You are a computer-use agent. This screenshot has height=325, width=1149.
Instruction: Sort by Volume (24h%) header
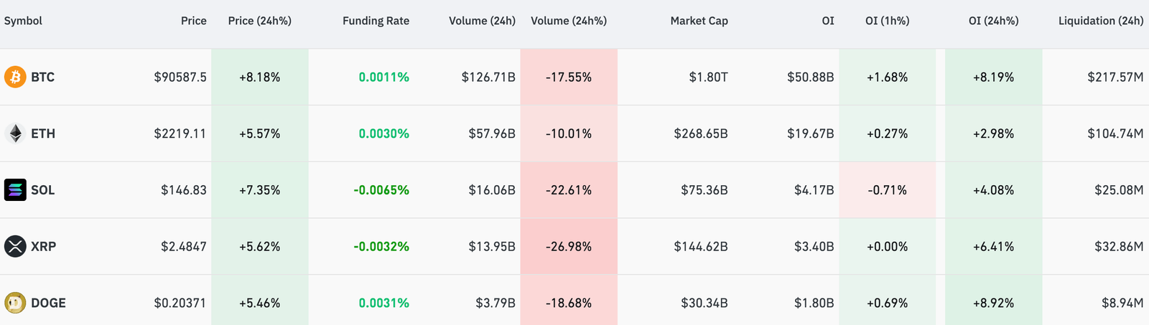pos(568,21)
